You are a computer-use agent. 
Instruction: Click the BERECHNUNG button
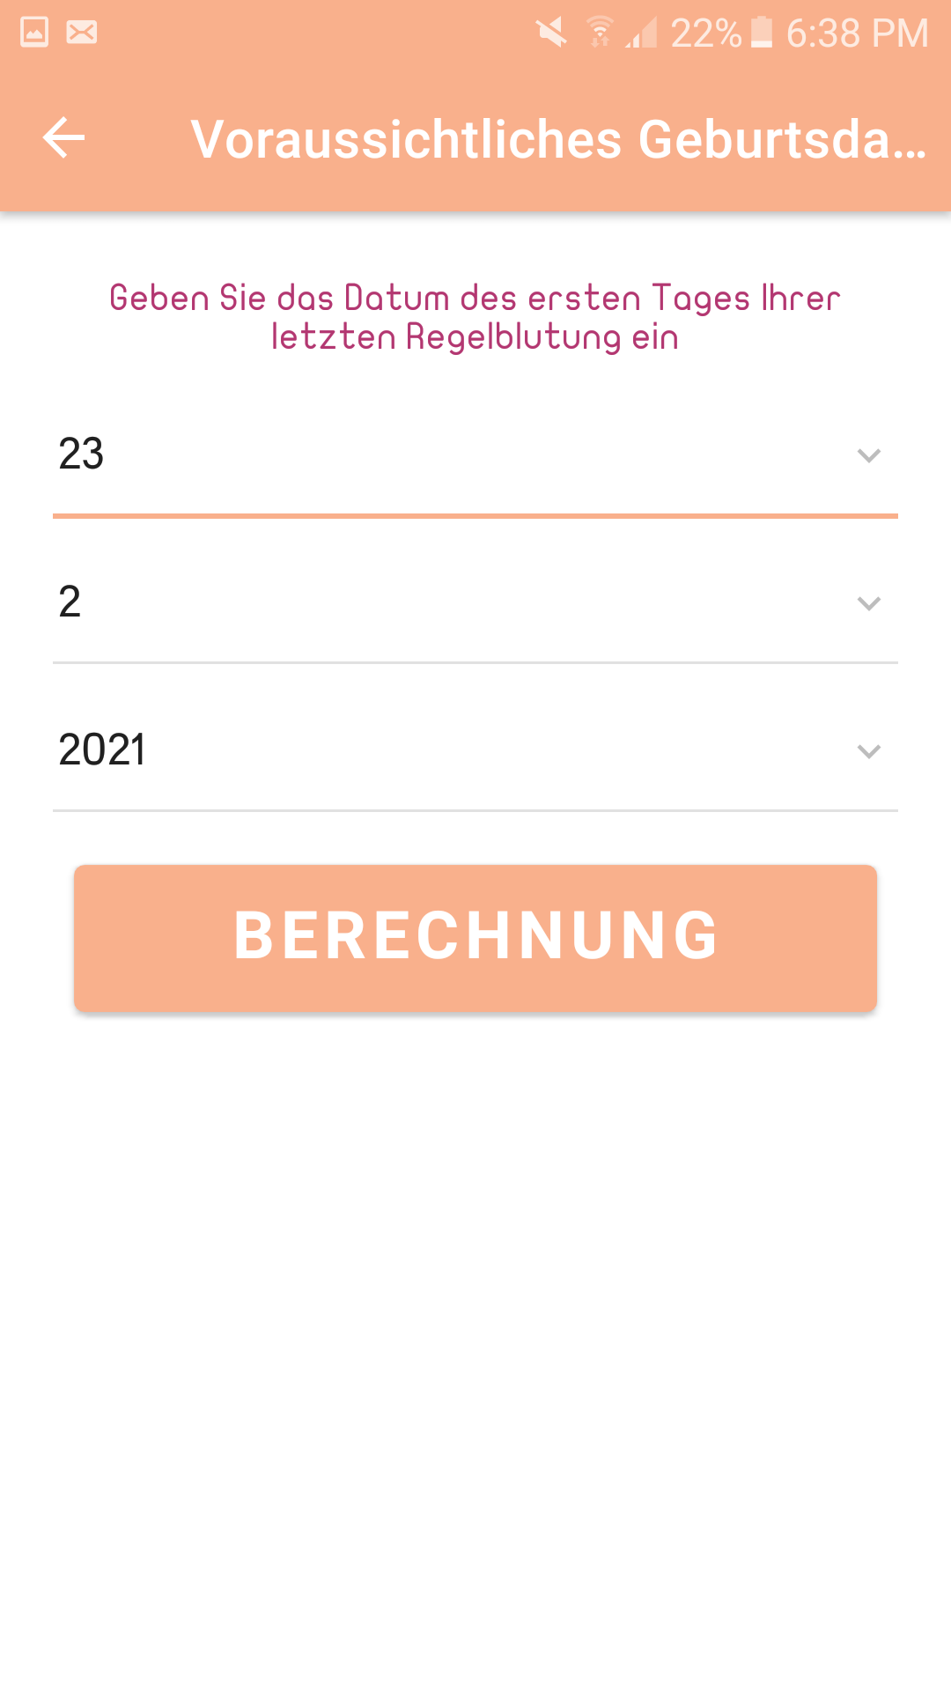tap(475, 938)
